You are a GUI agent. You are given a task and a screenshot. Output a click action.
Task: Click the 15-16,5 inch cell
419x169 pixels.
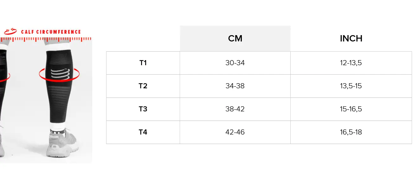click(x=351, y=109)
